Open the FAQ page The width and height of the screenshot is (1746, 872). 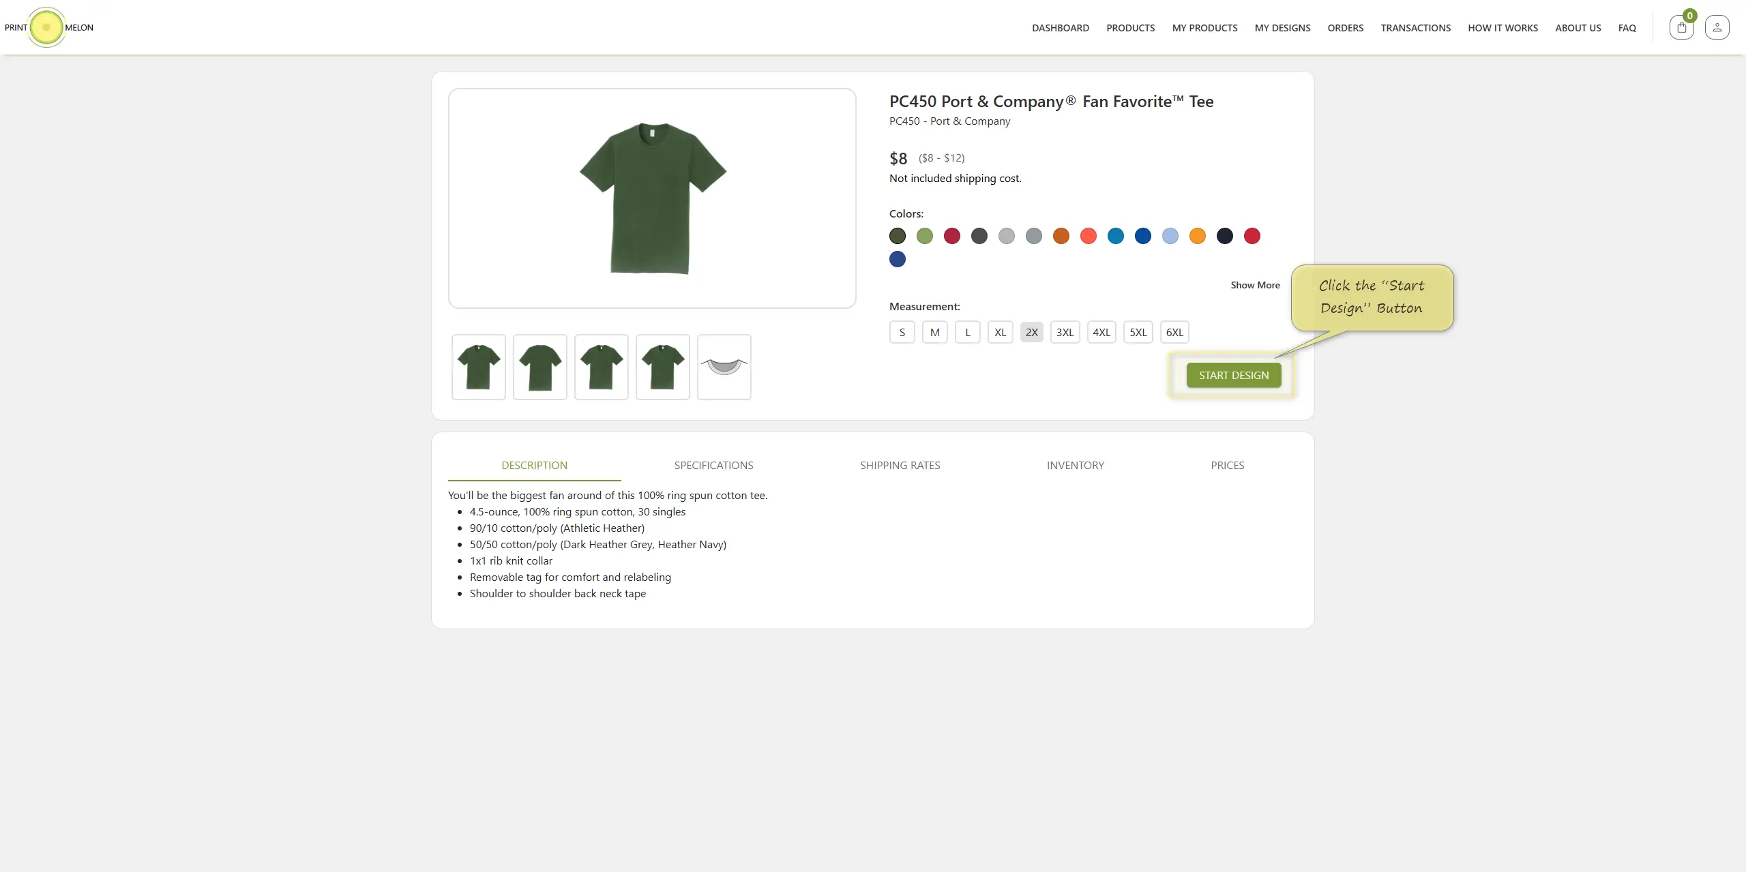[1627, 28]
